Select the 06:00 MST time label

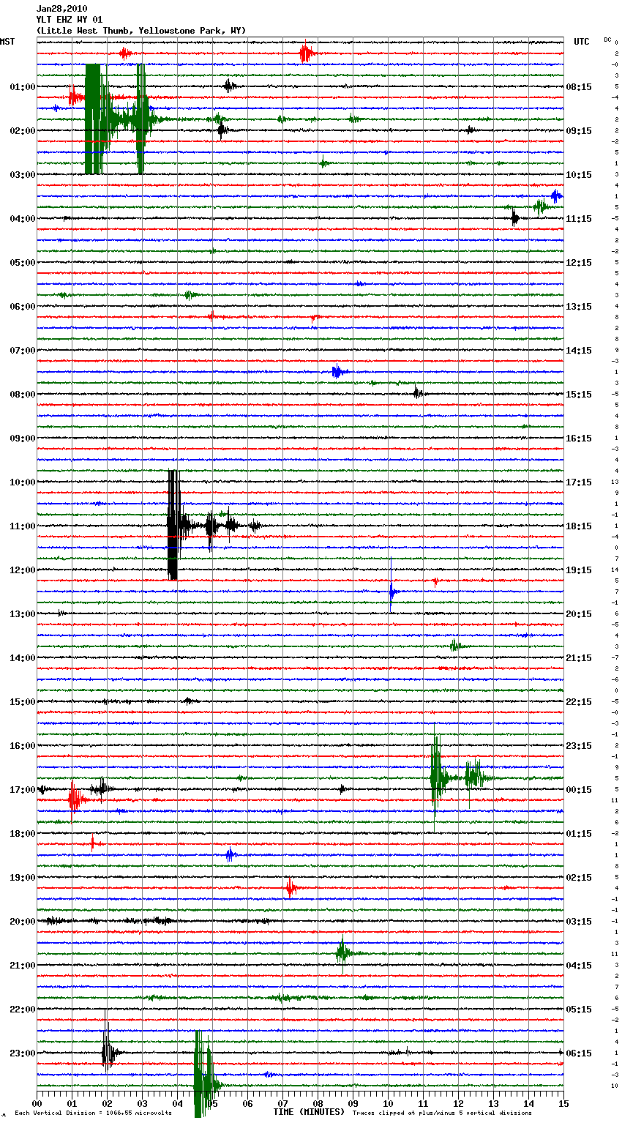point(23,307)
